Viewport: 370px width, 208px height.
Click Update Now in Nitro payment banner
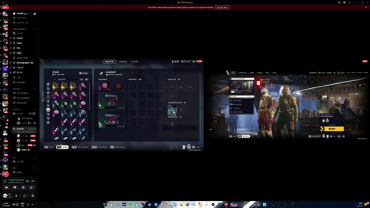click(222, 7)
